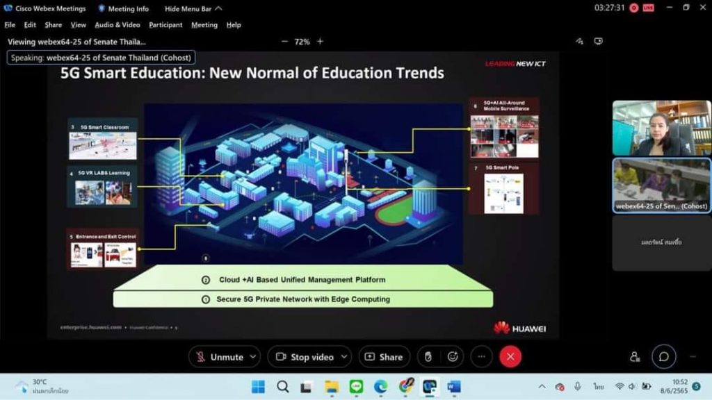712x400 pixels.
Task: Open Microsoft Edge from taskbar
Action: coord(380,387)
